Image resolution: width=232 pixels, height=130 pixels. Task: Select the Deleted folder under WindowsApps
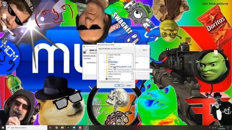113,64
